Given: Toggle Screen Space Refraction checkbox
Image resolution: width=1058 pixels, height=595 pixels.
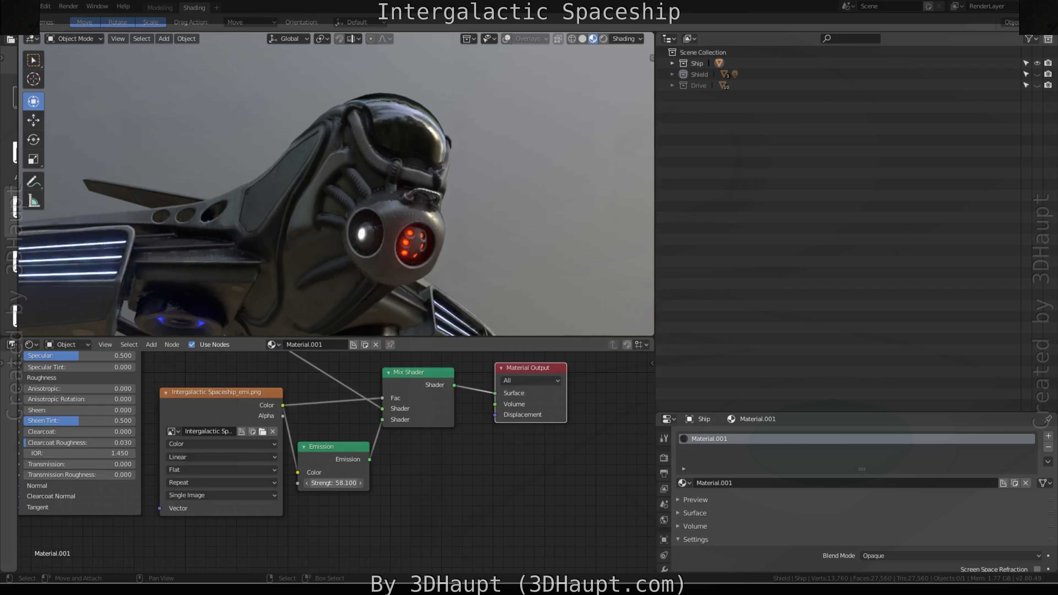Looking at the screenshot, I should tap(1037, 569).
